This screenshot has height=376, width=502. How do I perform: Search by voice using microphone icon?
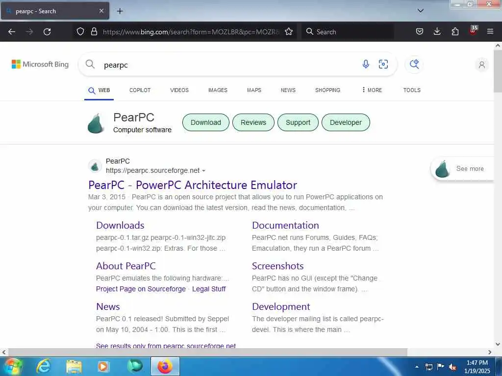[x=366, y=64]
